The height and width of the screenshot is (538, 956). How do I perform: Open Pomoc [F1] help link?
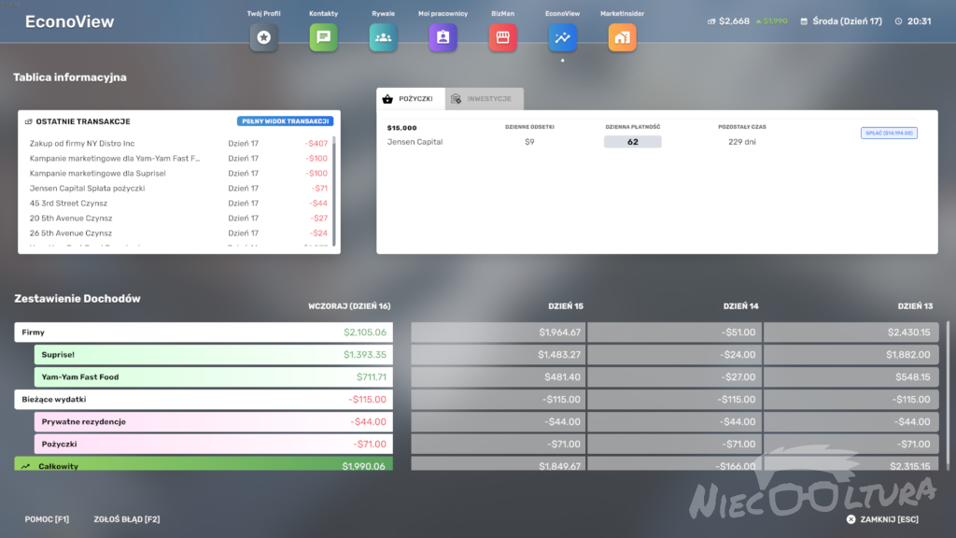pos(47,519)
